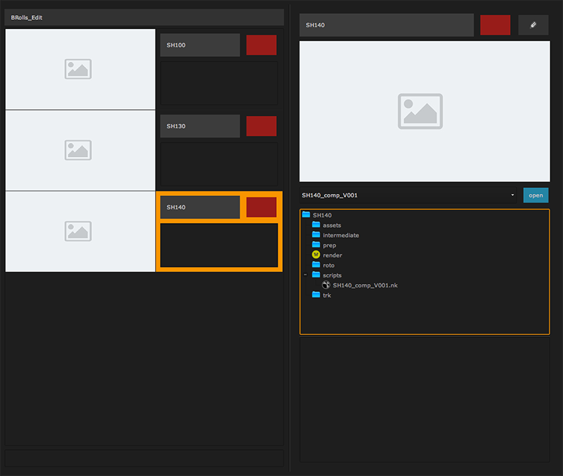Click the red status swatch for SH100

tap(261, 45)
